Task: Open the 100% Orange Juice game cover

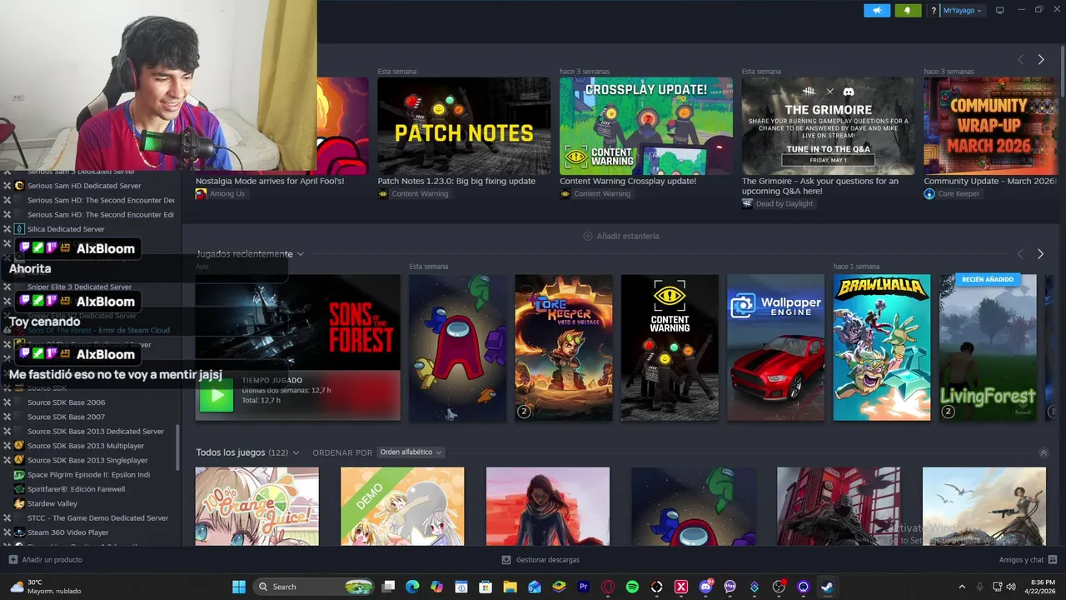Action: [x=257, y=507]
